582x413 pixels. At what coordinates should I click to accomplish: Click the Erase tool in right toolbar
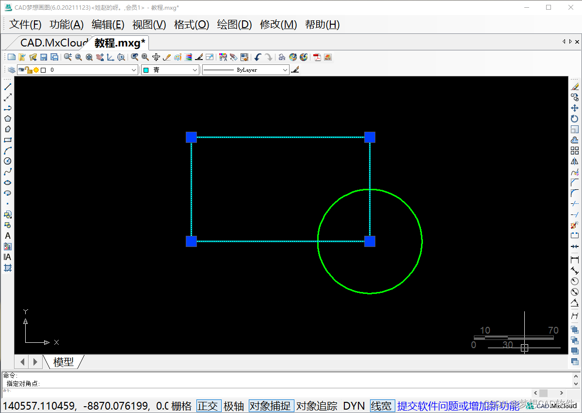pyautogui.click(x=575, y=87)
